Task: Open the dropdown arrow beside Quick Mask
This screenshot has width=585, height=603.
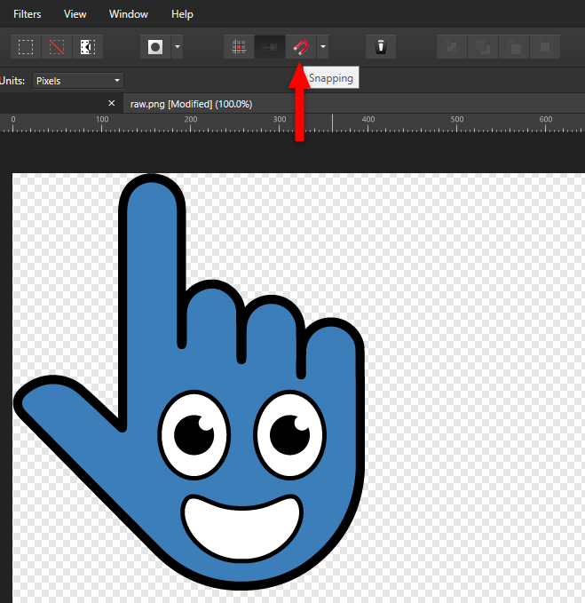Action: coord(178,47)
